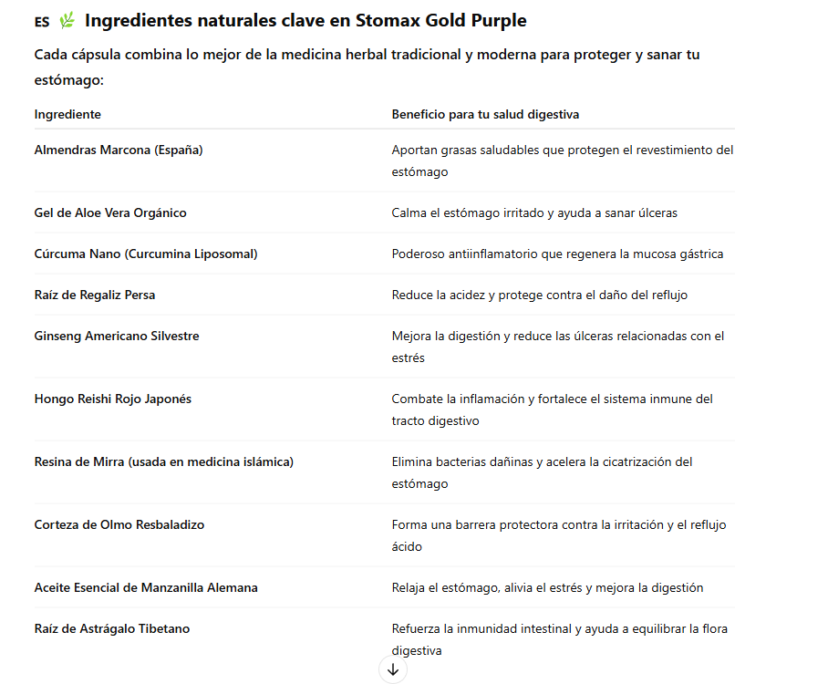
Task: Select the Almendras Marcona (España) cell
Action: coord(119,150)
